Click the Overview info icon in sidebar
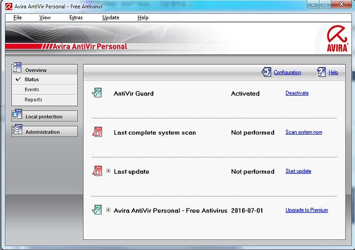The image size is (355, 250). click(17, 68)
